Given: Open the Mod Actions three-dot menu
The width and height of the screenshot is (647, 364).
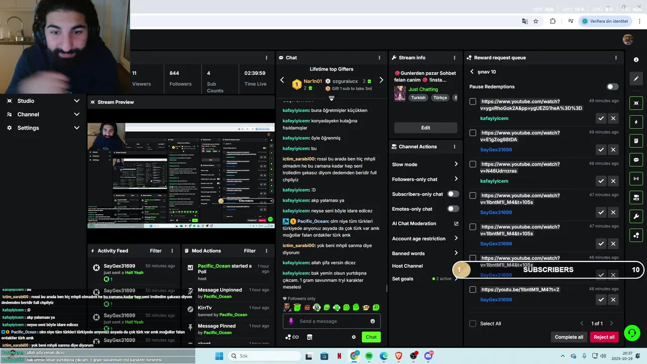Looking at the screenshot, I should click(266, 251).
